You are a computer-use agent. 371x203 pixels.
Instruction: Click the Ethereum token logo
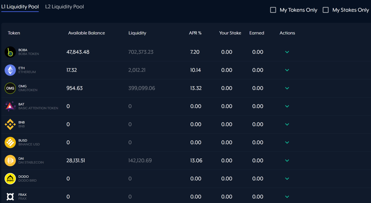[x=10, y=70]
